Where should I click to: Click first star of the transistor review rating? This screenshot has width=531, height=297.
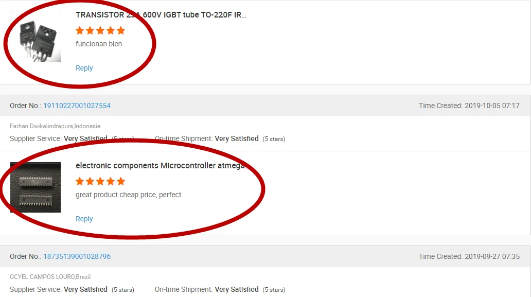[x=80, y=31]
